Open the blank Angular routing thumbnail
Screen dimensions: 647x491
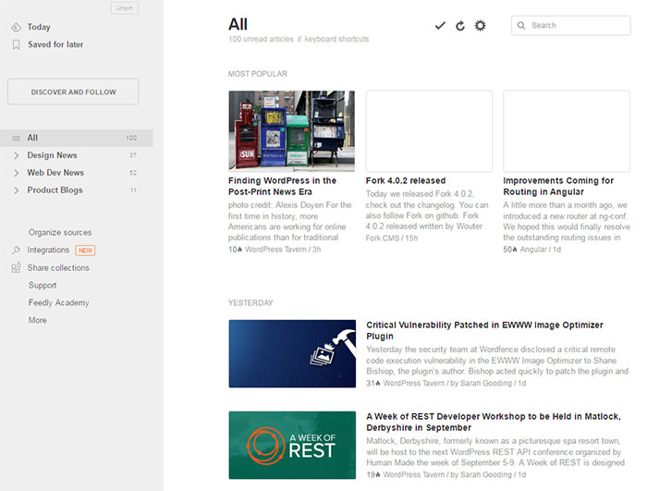(567, 131)
